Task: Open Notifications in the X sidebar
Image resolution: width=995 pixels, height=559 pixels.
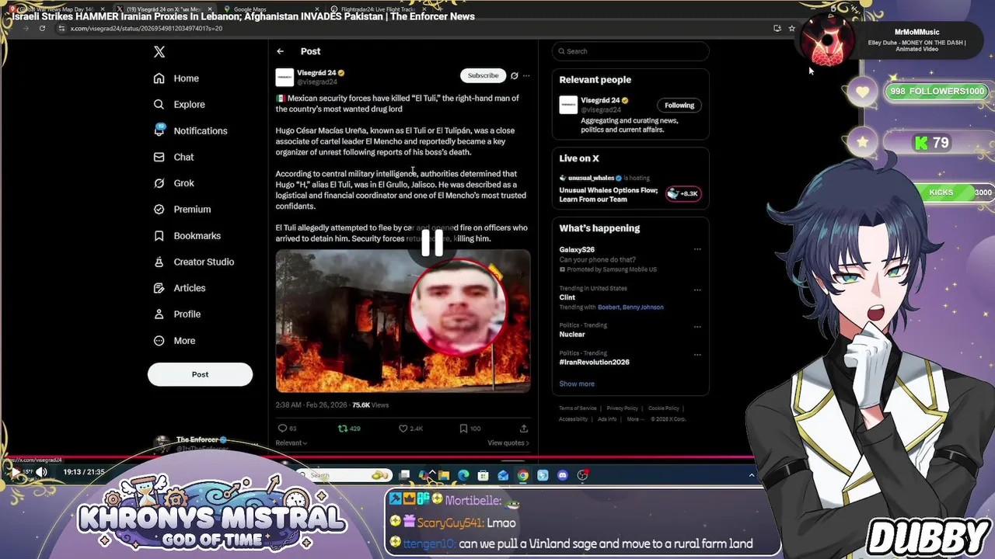Action: click(x=190, y=130)
